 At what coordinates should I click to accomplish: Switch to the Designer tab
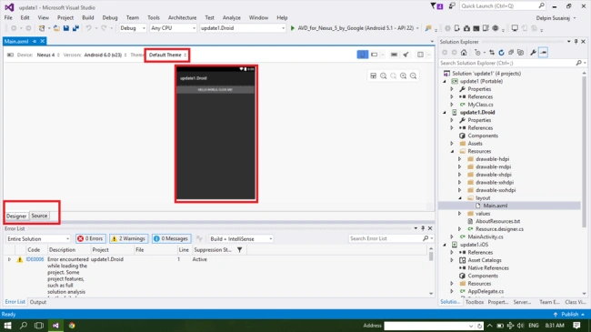16,216
